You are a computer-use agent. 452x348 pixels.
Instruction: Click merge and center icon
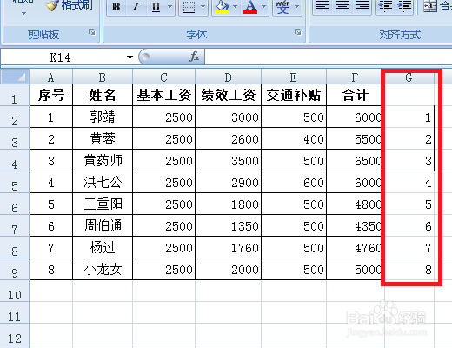click(430, 6)
